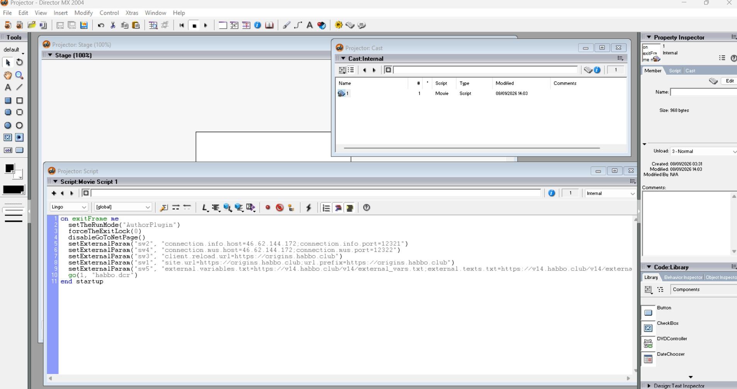Select the Hand tool in Tools panel
The width and height of the screenshot is (737, 389).
tap(8, 75)
